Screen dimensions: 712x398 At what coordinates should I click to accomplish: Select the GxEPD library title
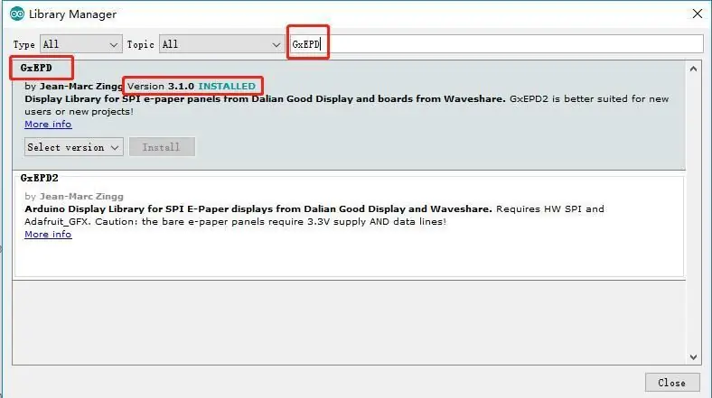click(36, 68)
